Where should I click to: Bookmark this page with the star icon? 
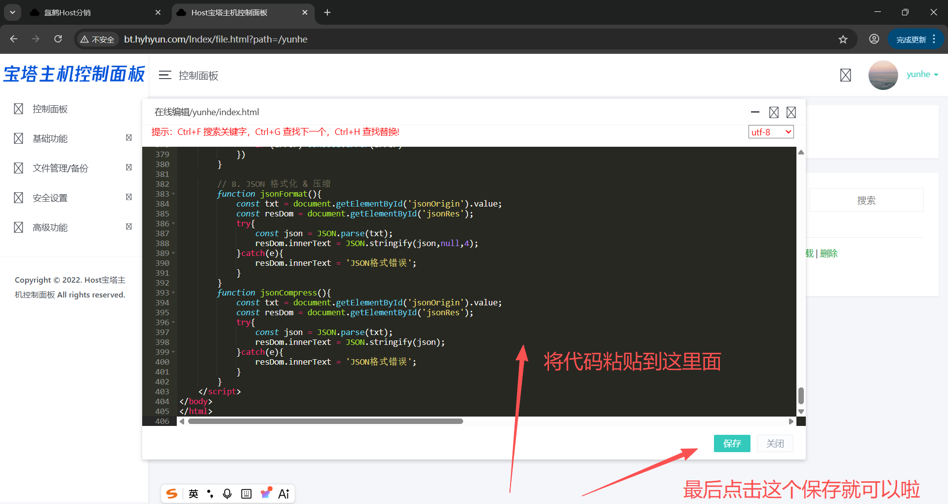coord(843,40)
